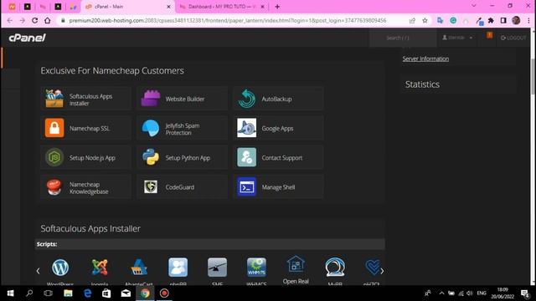This screenshot has height=301, width=536.
Task: Click the browser reload button
Action: click(35, 20)
